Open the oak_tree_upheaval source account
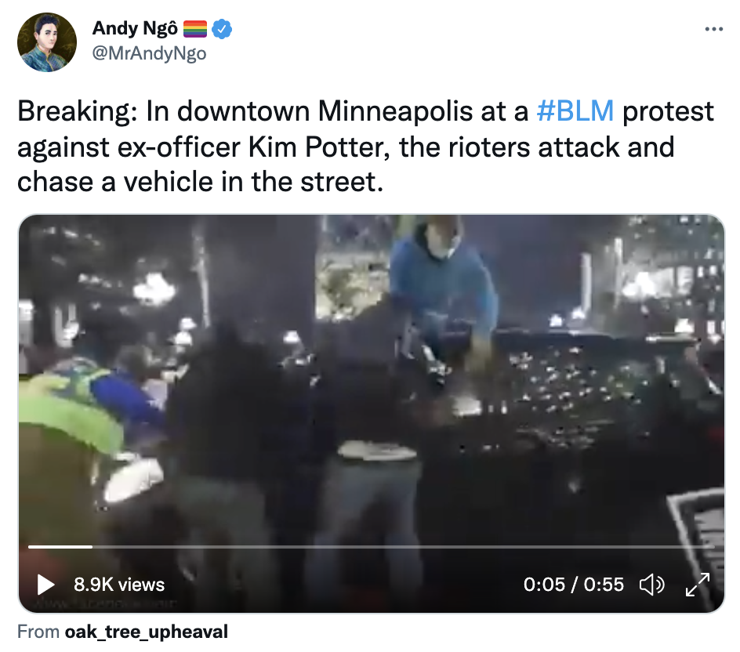 [147, 632]
